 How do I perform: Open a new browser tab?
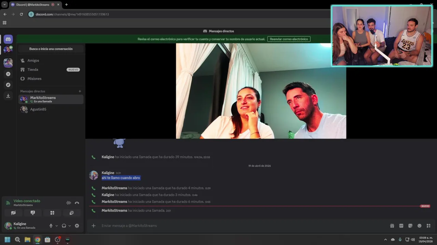pos(66,5)
